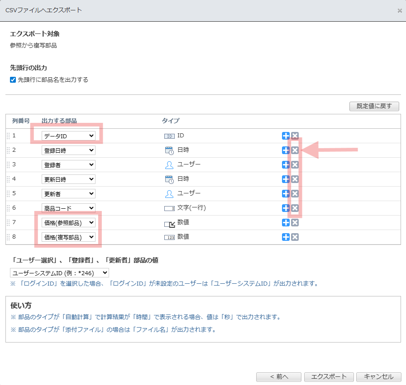
Task: Click the reference part icon in row 7
Action: (x=170, y=224)
